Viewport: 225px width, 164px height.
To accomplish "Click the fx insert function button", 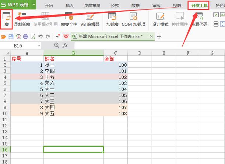I will 65,46.
